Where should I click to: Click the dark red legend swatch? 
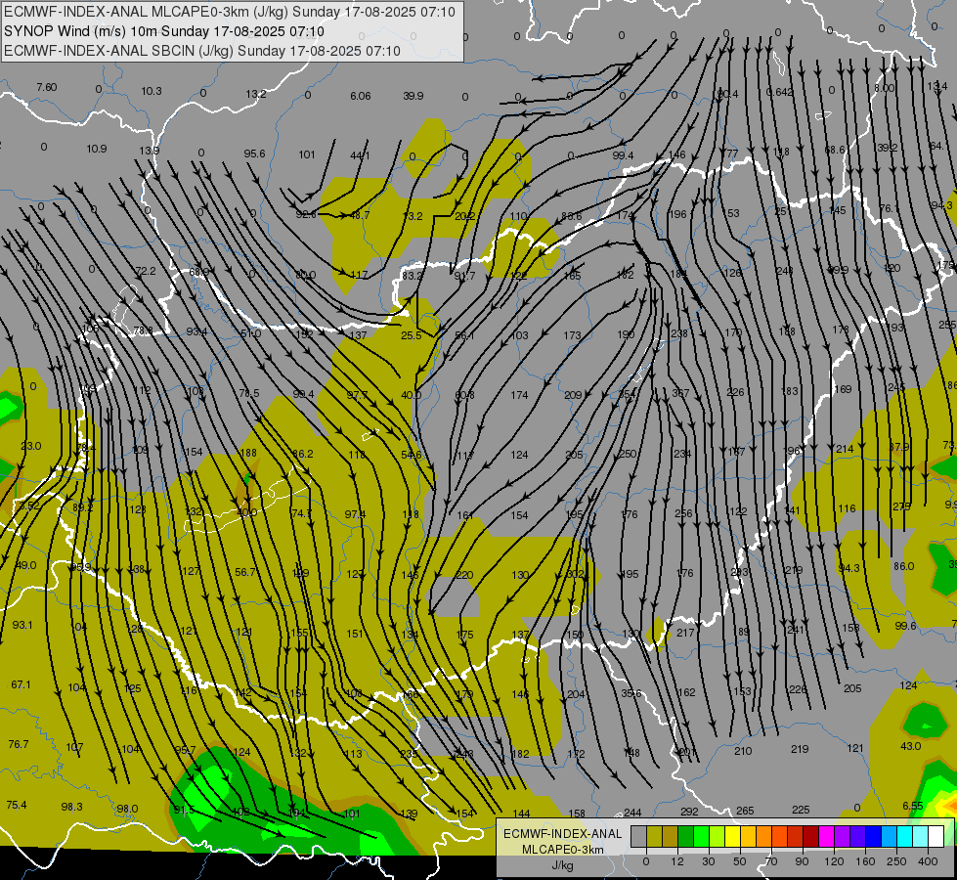tap(811, 836)
